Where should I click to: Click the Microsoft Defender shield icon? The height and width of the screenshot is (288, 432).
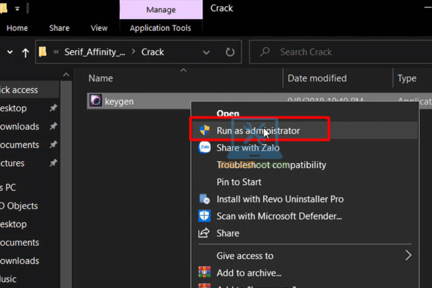pyautogui.click(x=204, y=216)
